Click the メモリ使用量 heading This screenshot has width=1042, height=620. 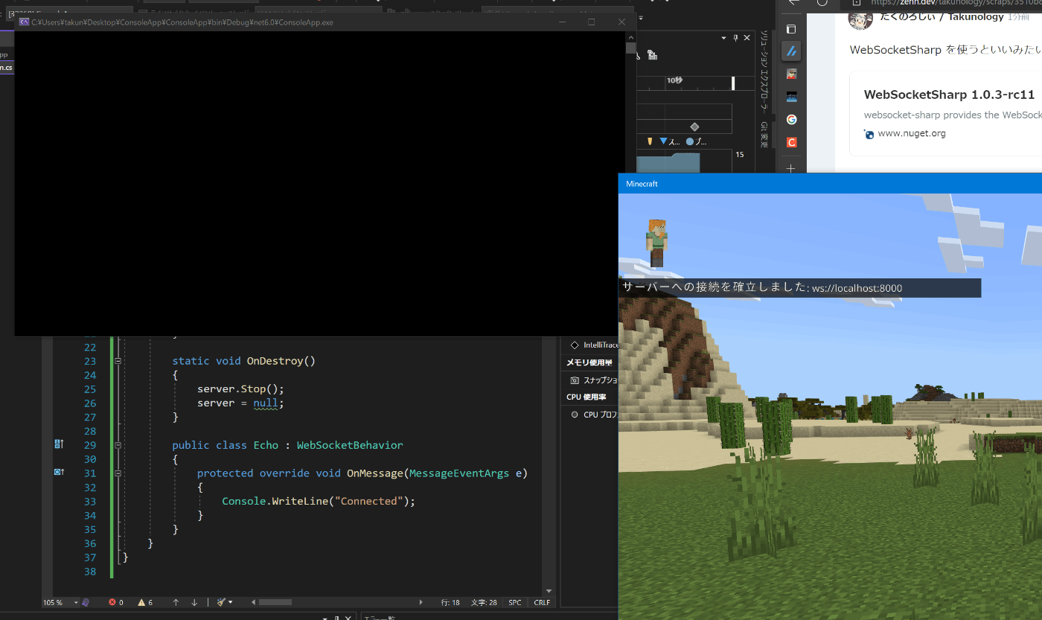coord(589,362)
